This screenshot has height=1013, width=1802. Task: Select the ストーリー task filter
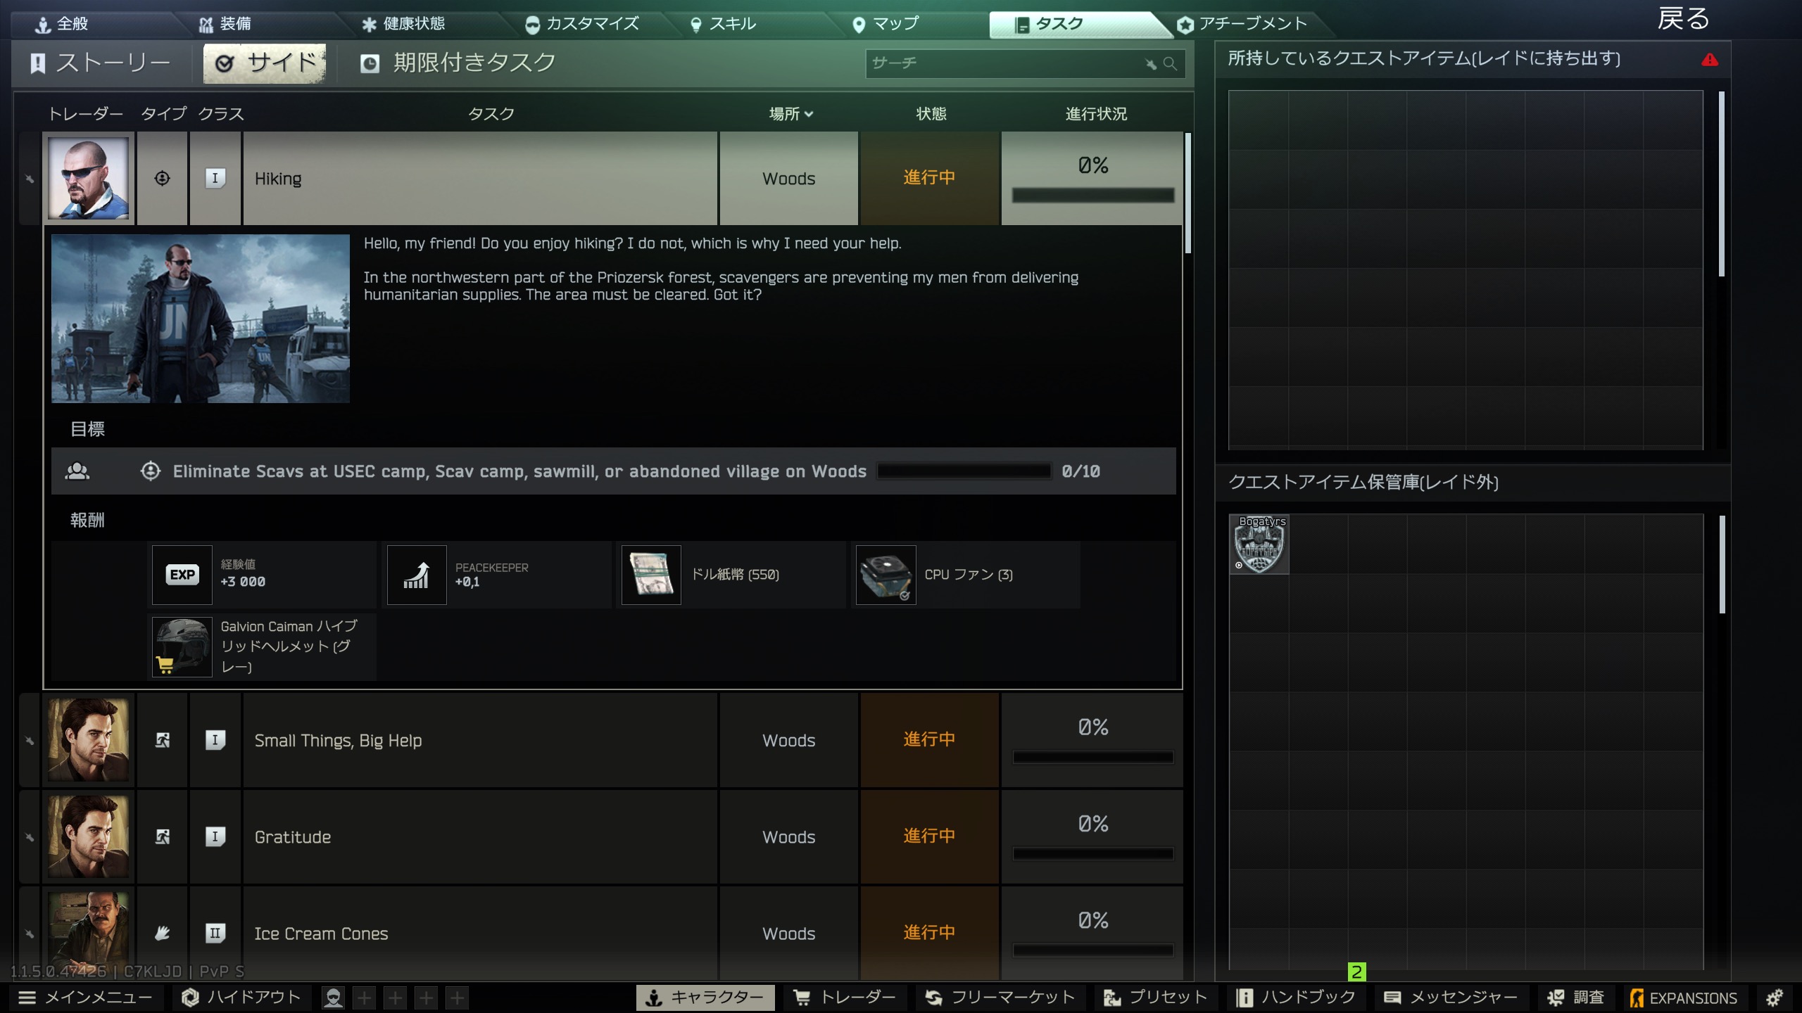pos(101,63)
